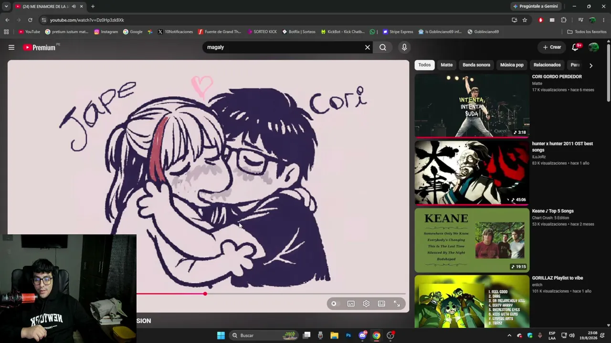This screenshot has width=611, height=343.
Task: Open the Google bookmark
Action: [x=133, y=32]
